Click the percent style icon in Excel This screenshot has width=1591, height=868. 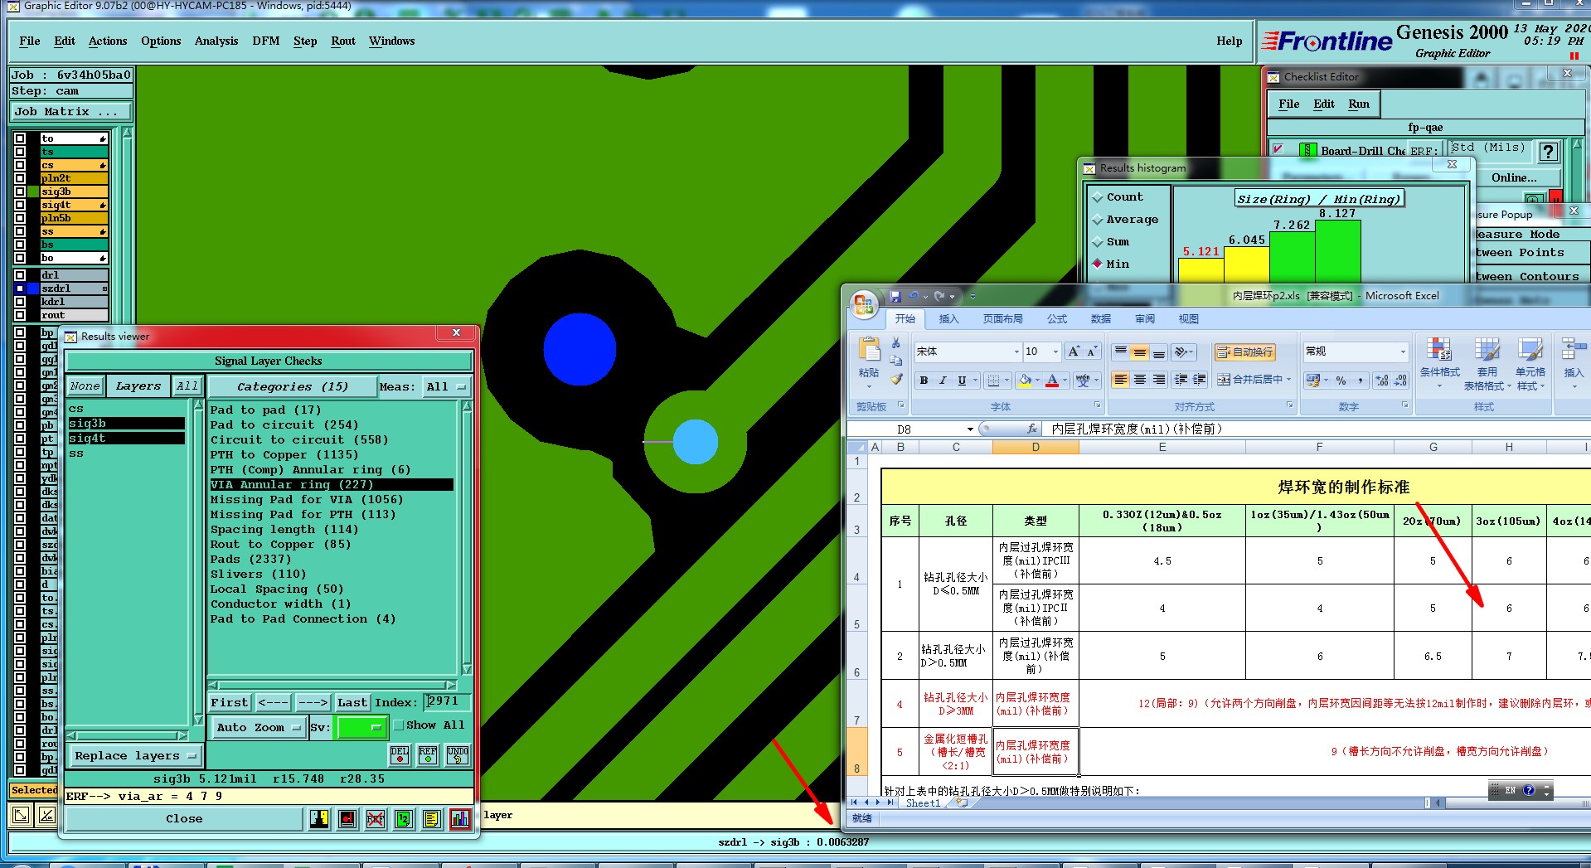[1341, 381]
